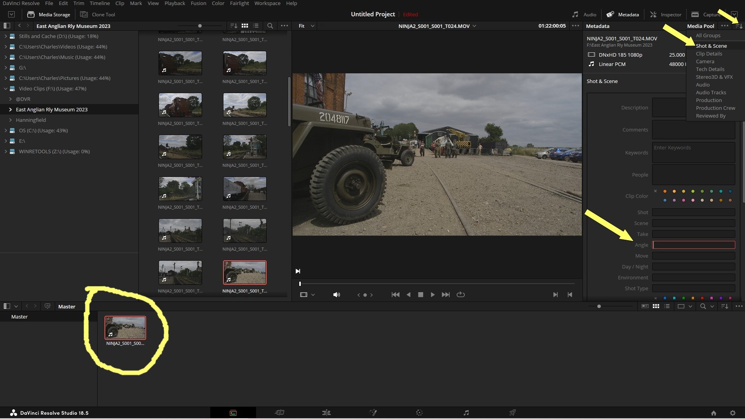Image resolution: width=745 pixels, height=419 pixels.
Task: Open the File menu
Action: tap(49, 3)
